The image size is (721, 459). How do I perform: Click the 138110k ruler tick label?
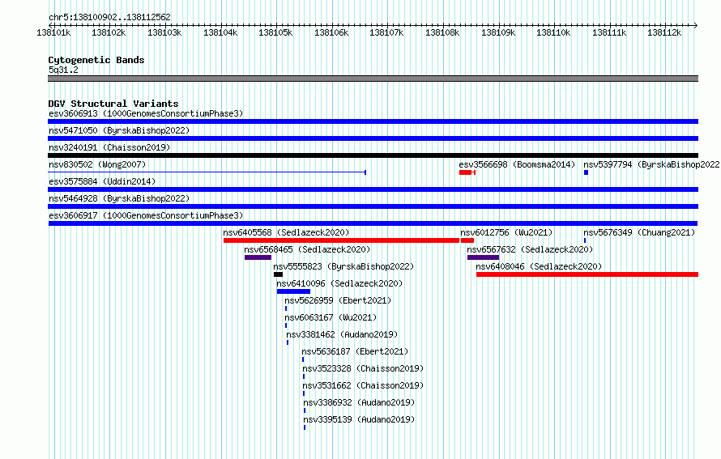tap(553, 32)
